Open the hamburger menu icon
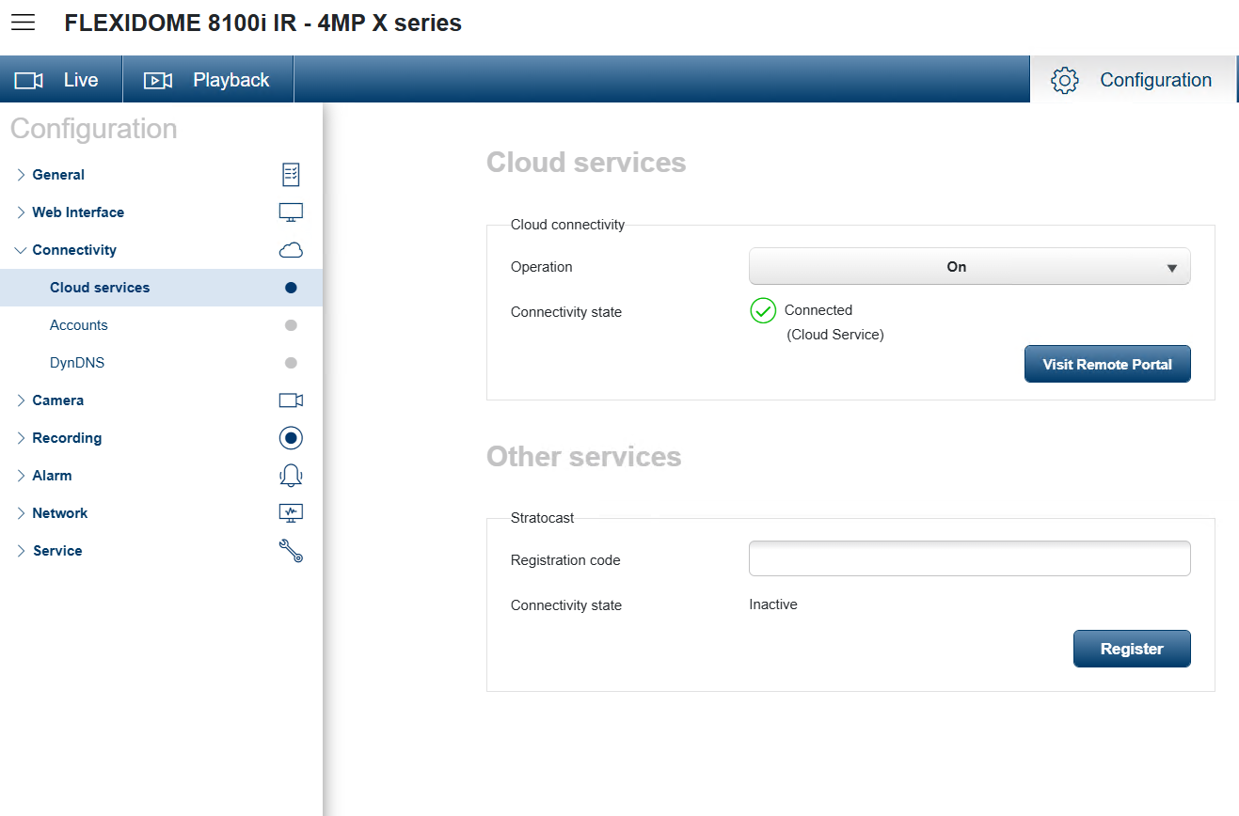 point(23,23)
